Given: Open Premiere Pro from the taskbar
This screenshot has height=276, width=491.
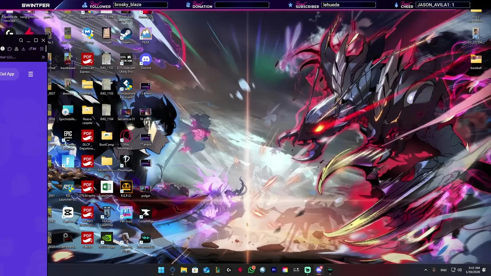Looking at the screenshot, I should tap(274, 270).
